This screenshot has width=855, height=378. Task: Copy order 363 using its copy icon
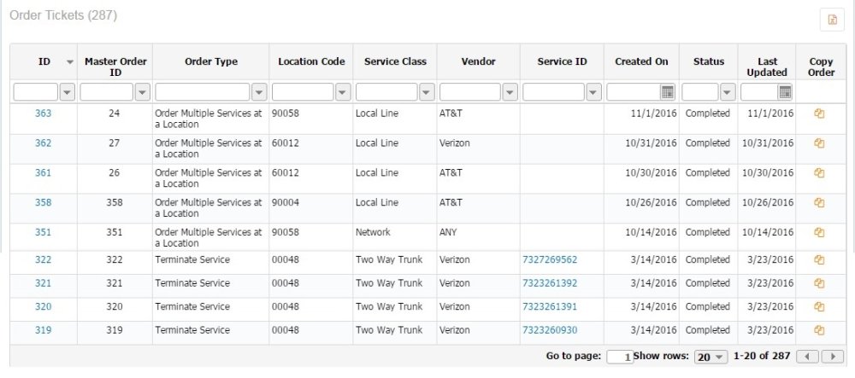pos(819,113)
